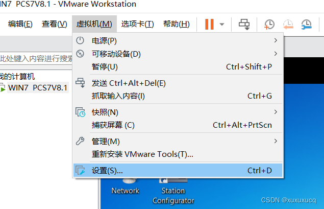This screenshot has width=324, height=209.
Task: Click Ctrl+Alt+PrtScn shortcut text
Action: point(242,125)
